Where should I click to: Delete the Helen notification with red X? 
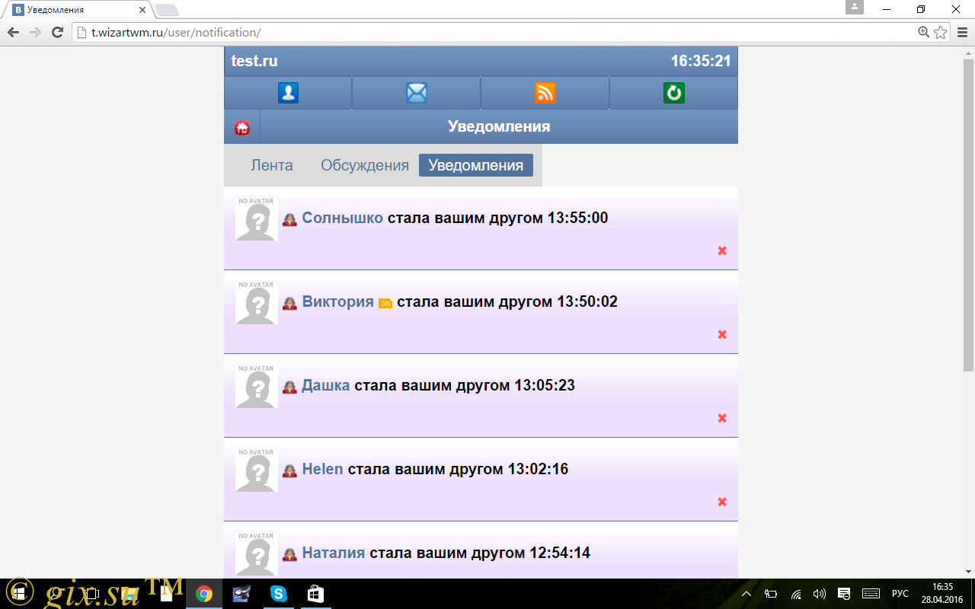click(722, 502)
